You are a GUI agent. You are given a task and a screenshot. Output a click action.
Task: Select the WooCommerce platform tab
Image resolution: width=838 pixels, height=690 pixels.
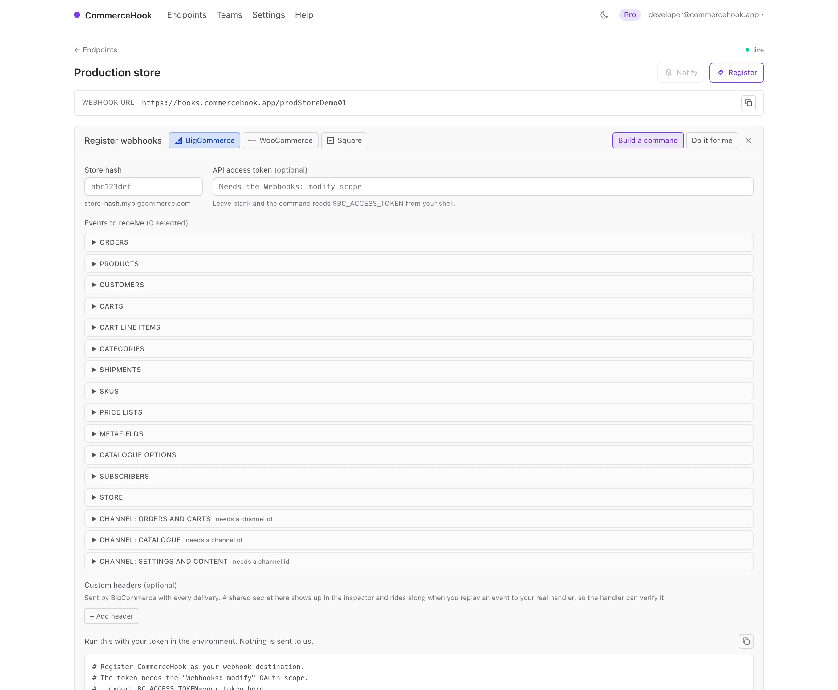280,140
